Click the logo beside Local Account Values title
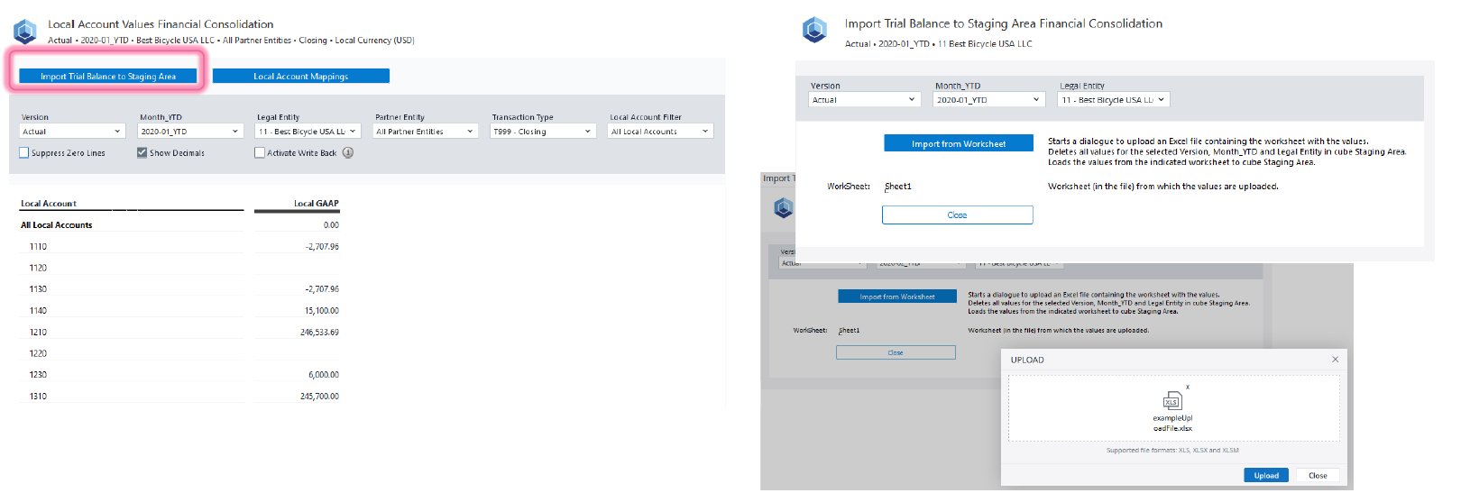This screenshot has height=493, width=1470. point(25,32)
